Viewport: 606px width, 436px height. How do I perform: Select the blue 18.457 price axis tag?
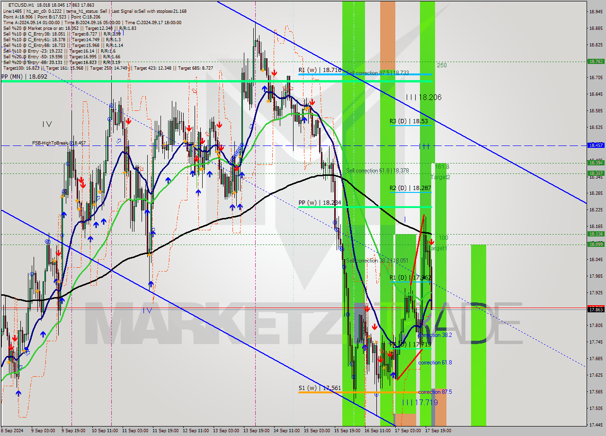point(596,145)
